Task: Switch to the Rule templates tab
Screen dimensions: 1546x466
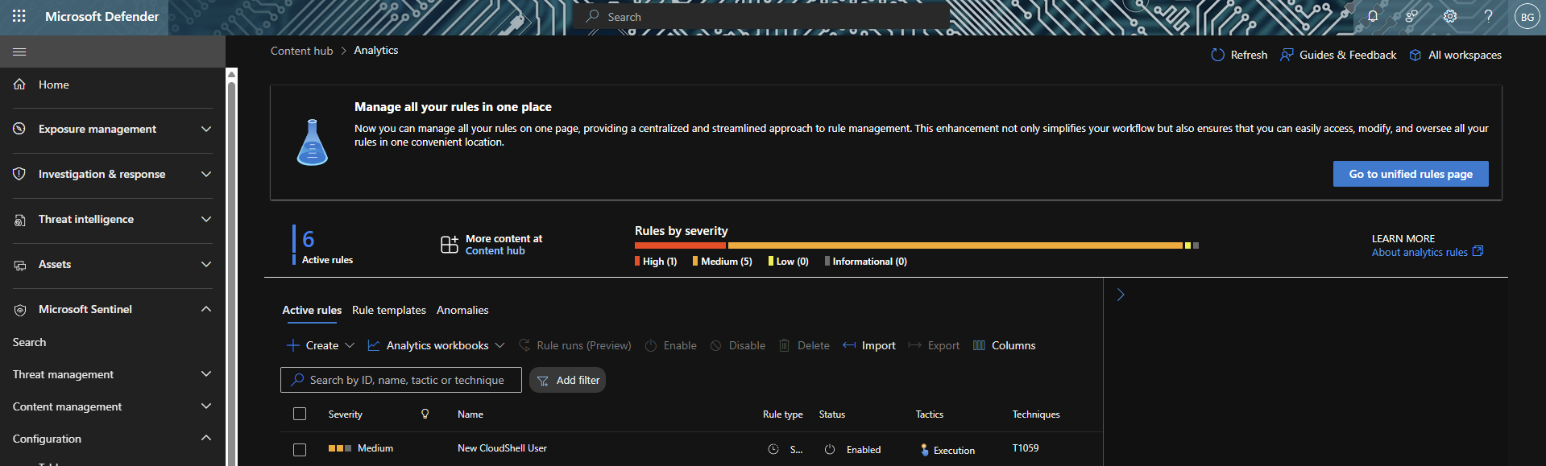Action: [388, 310]
